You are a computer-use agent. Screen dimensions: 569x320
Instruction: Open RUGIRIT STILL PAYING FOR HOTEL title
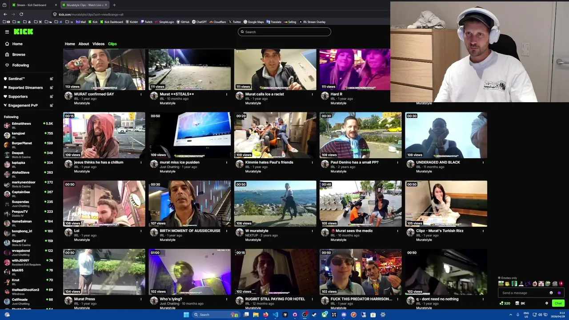point(275,299)
